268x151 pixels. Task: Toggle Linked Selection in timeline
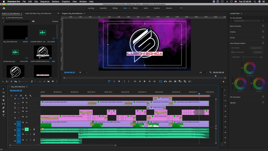coord(21,95)
